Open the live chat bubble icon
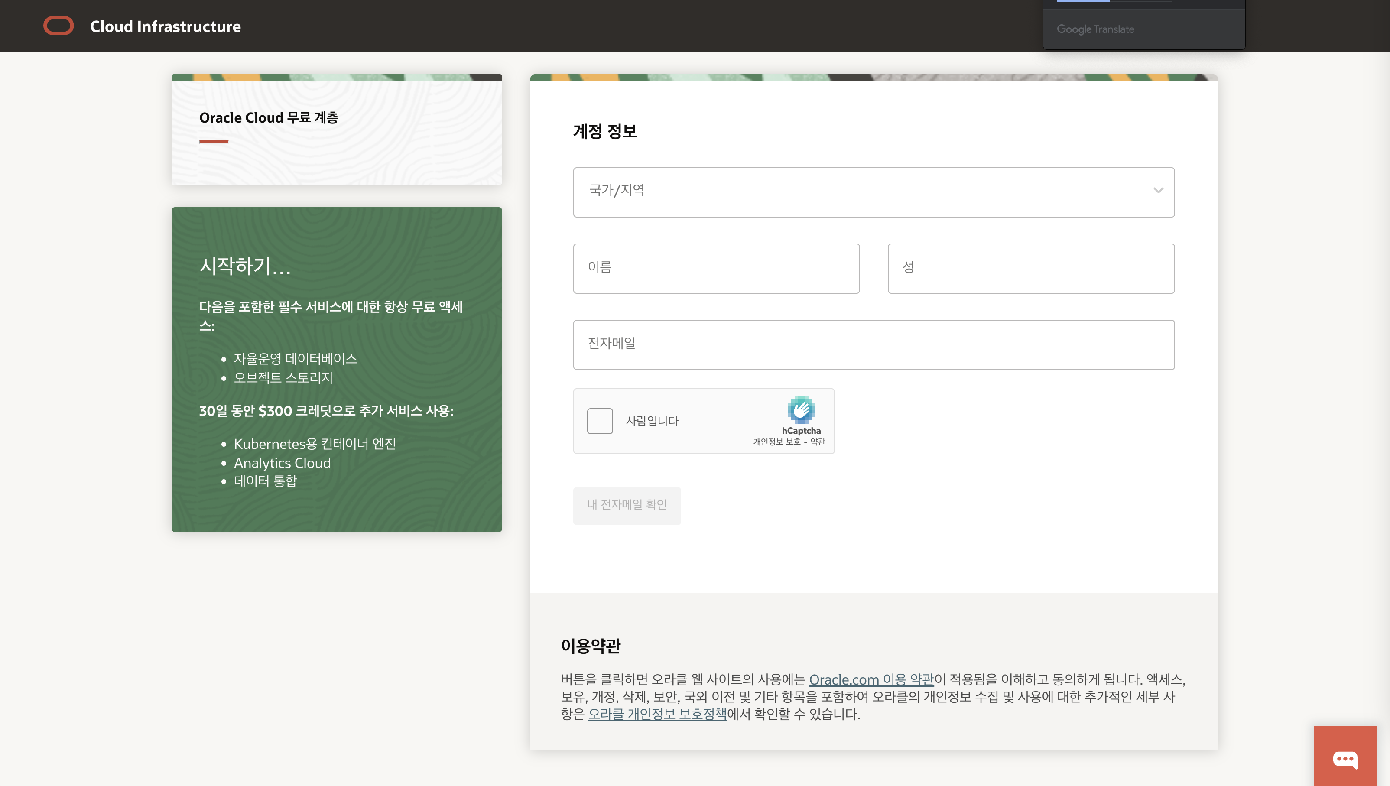The height and width of the screenshot is (786, 1390). click(1345, 759)
